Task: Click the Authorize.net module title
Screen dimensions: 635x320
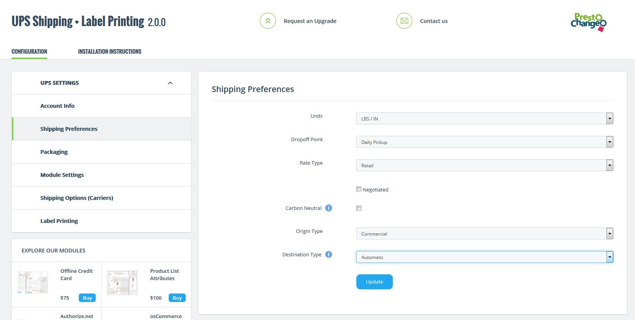Action: coord(77,316)
